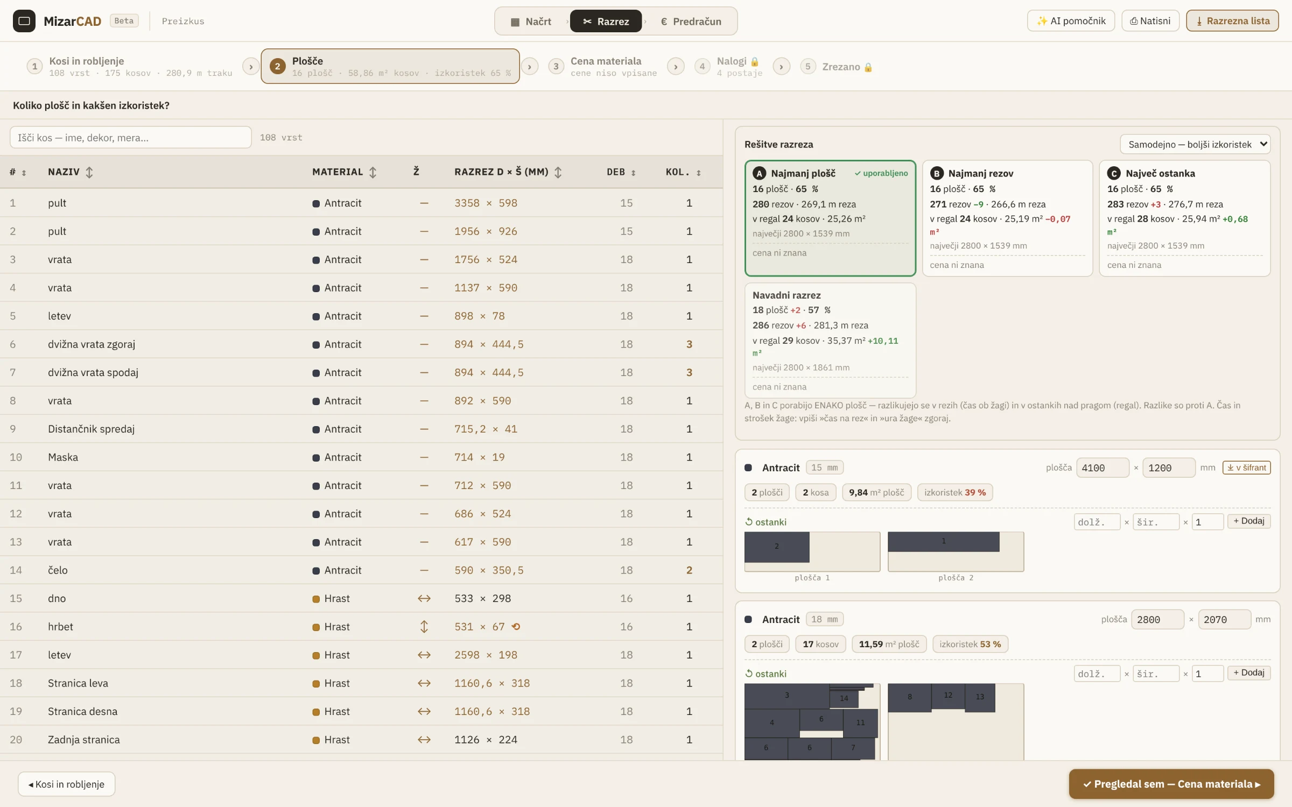
Task: Click horizontal grain arrow on Zadnja stranica row
Action: click(424, 740)
